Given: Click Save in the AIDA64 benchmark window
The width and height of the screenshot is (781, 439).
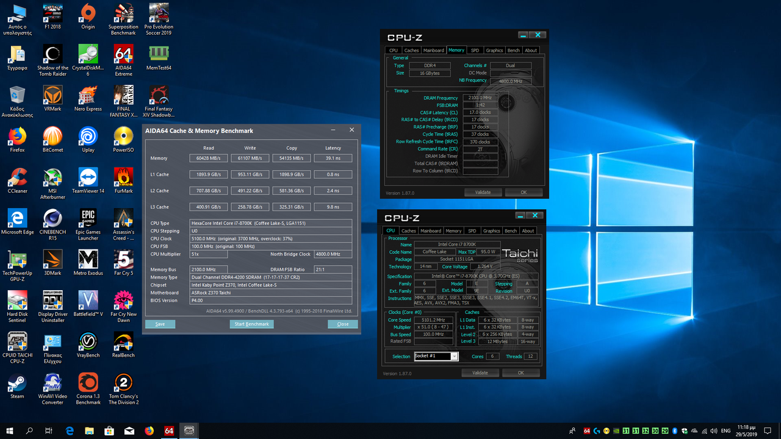Looking at the screenshot, I should coord(160,324).
